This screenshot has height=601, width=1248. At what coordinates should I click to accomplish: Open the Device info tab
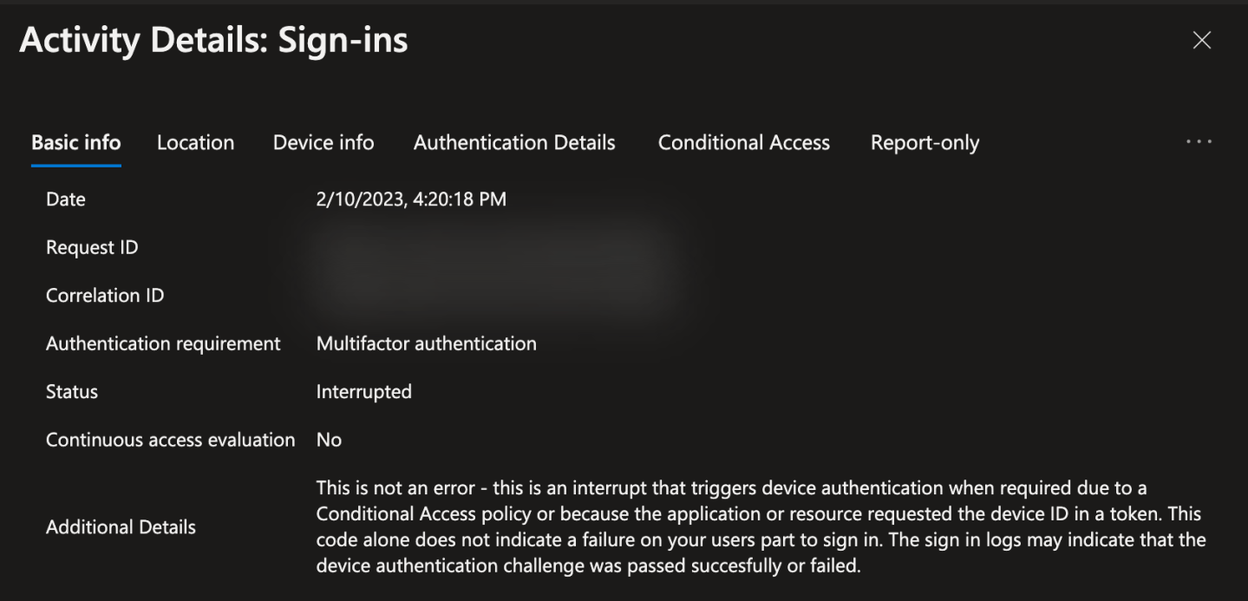(323, 142)
